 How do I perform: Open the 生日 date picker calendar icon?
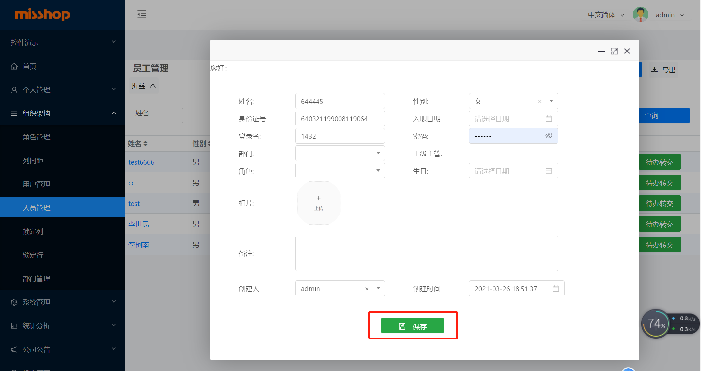548,171
